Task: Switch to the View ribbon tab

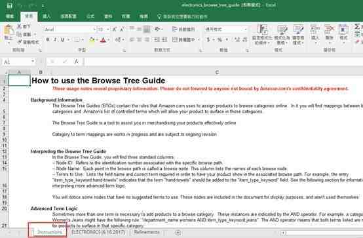Action: (x=143, y=16)
